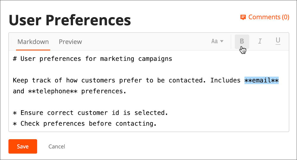
Task: Click the word 'Includes' in the paragraph
Action: [225, 80]
